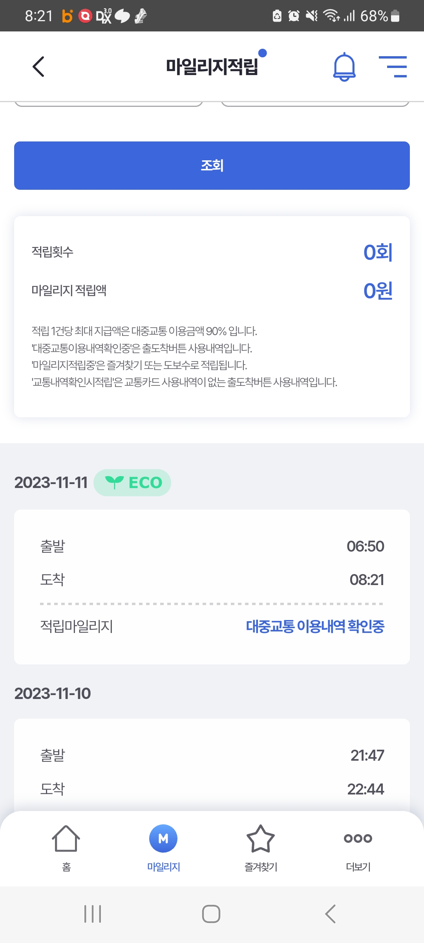
Task: Open the 2023-11-10 trip card
Action: coord(212,766)
